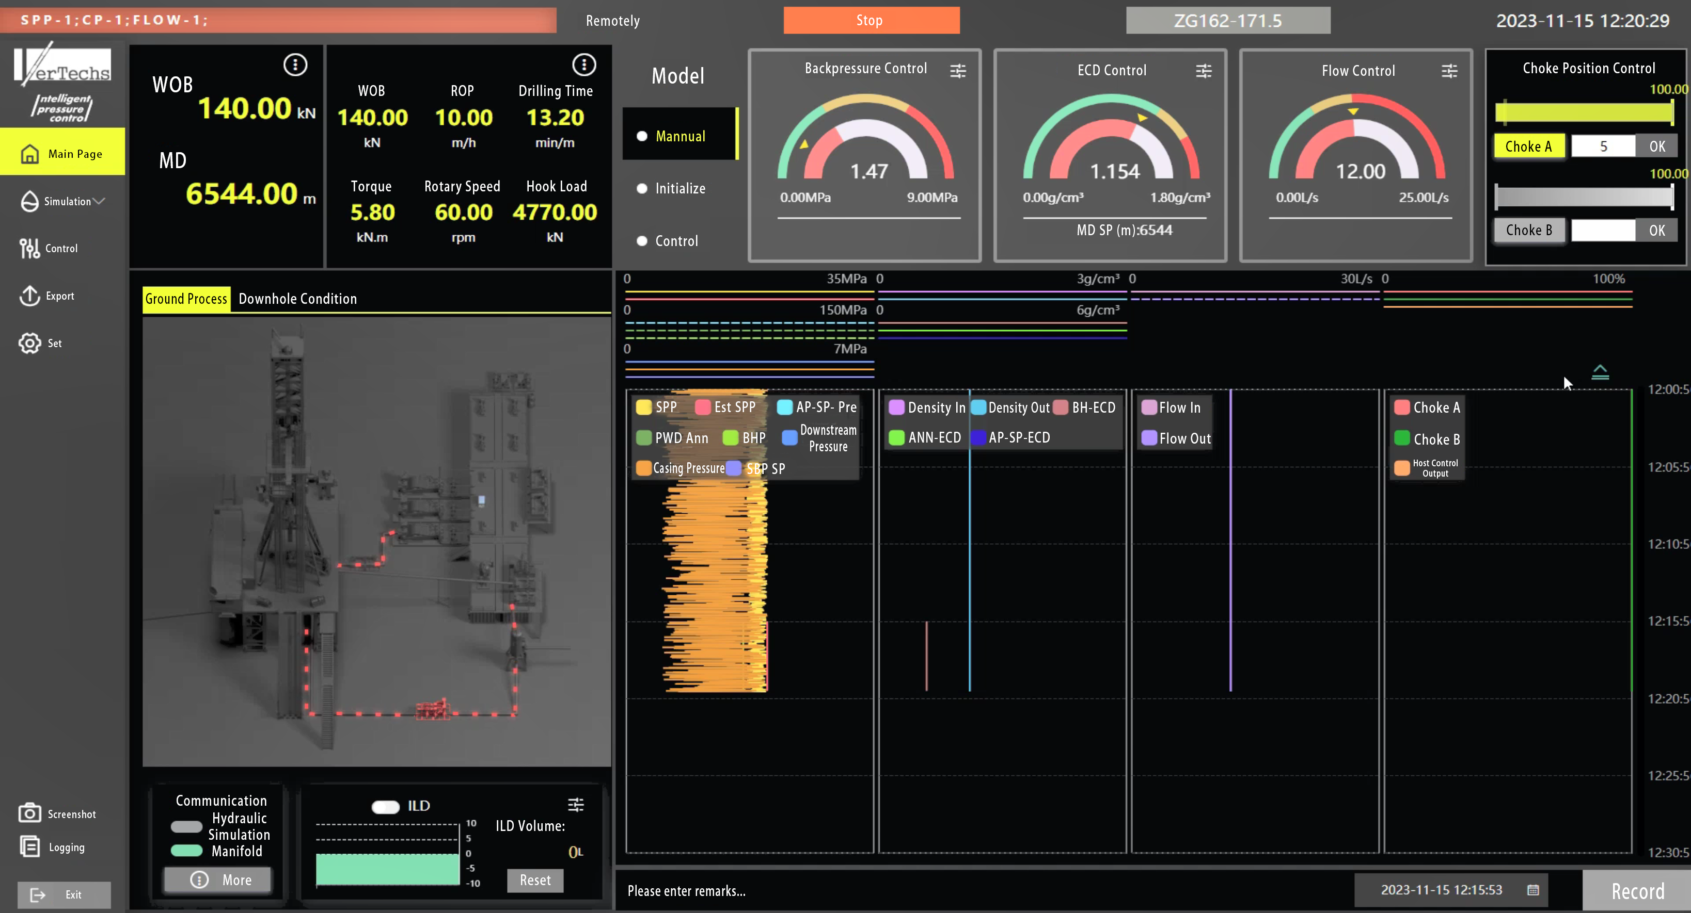
Task: Collapse charts with the up-arrow icon
Action: point(1601,372)
